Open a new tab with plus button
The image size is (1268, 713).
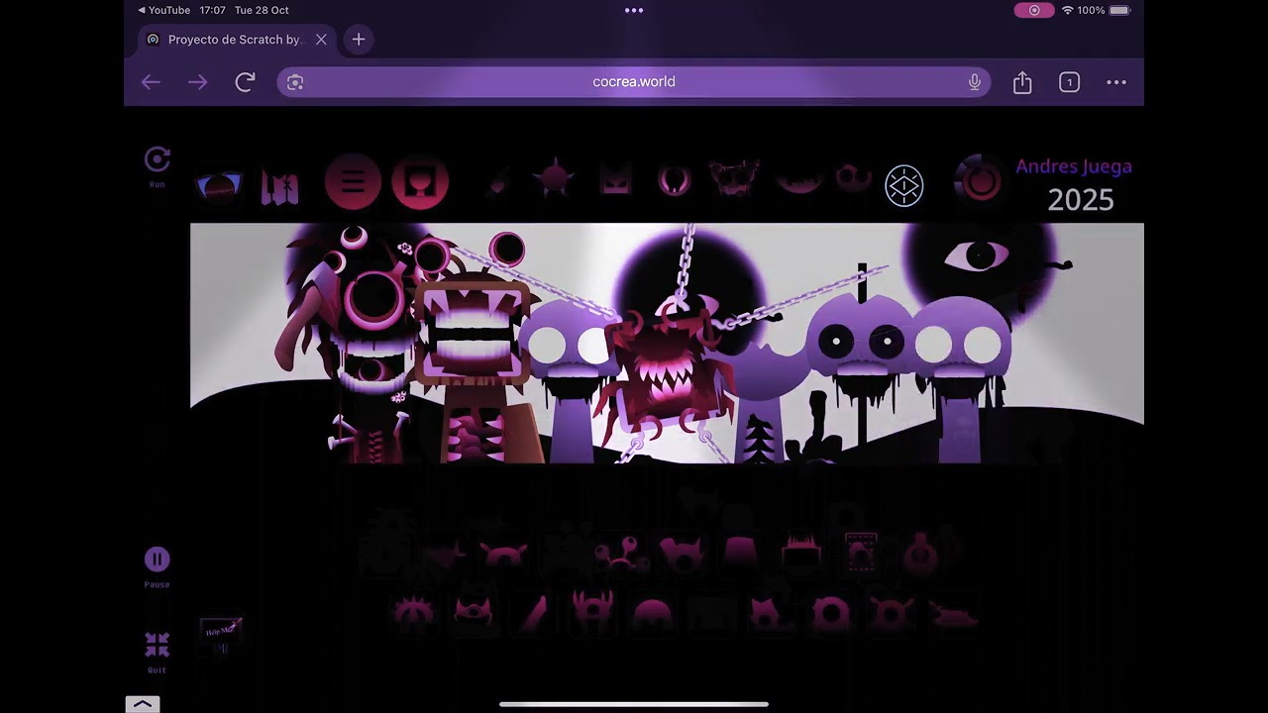tap(359, 40)
